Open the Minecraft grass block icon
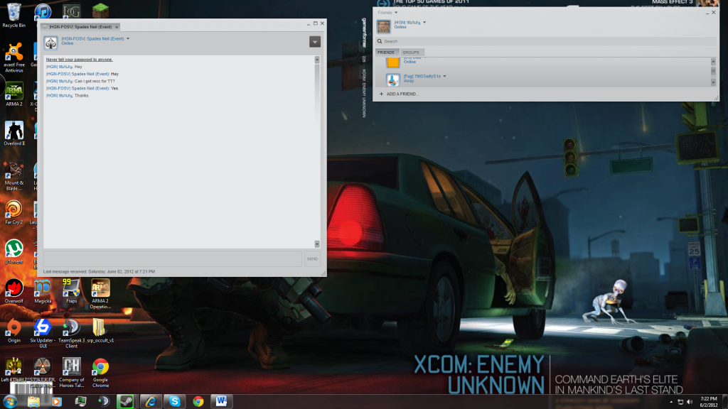The width and height of the screenshot is (728, 409). [100, 10]
